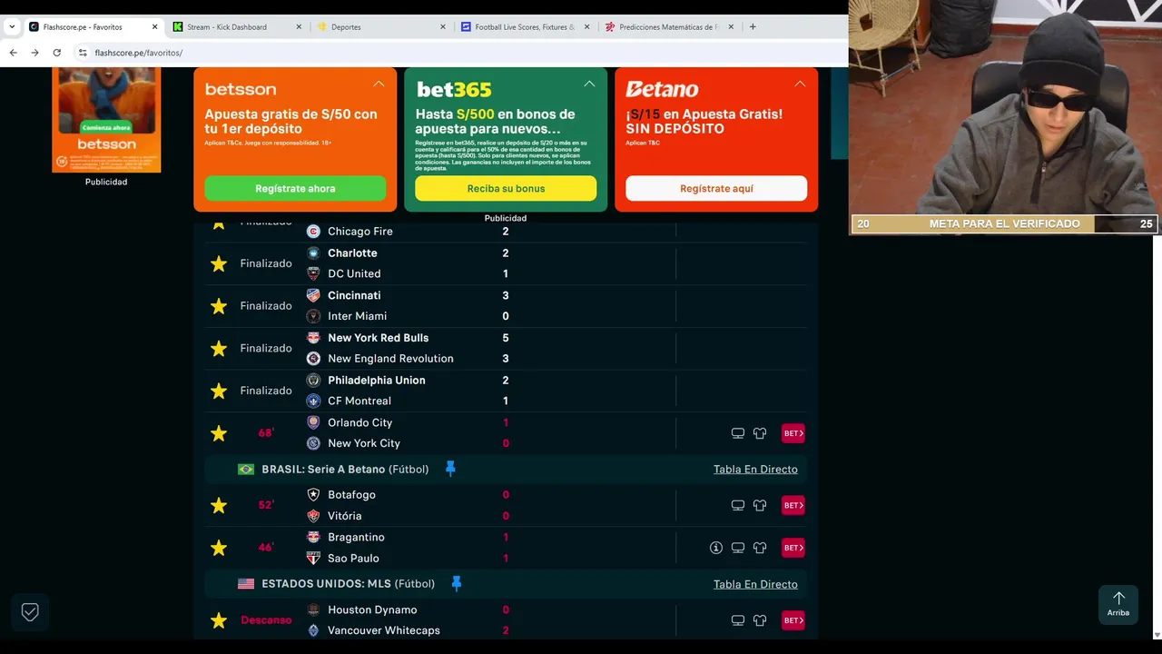The image size is (1162, 654).
Task: Unstar the Houston Dynamo vs Vancouver Whitecaps match
Action: point(219,620)
